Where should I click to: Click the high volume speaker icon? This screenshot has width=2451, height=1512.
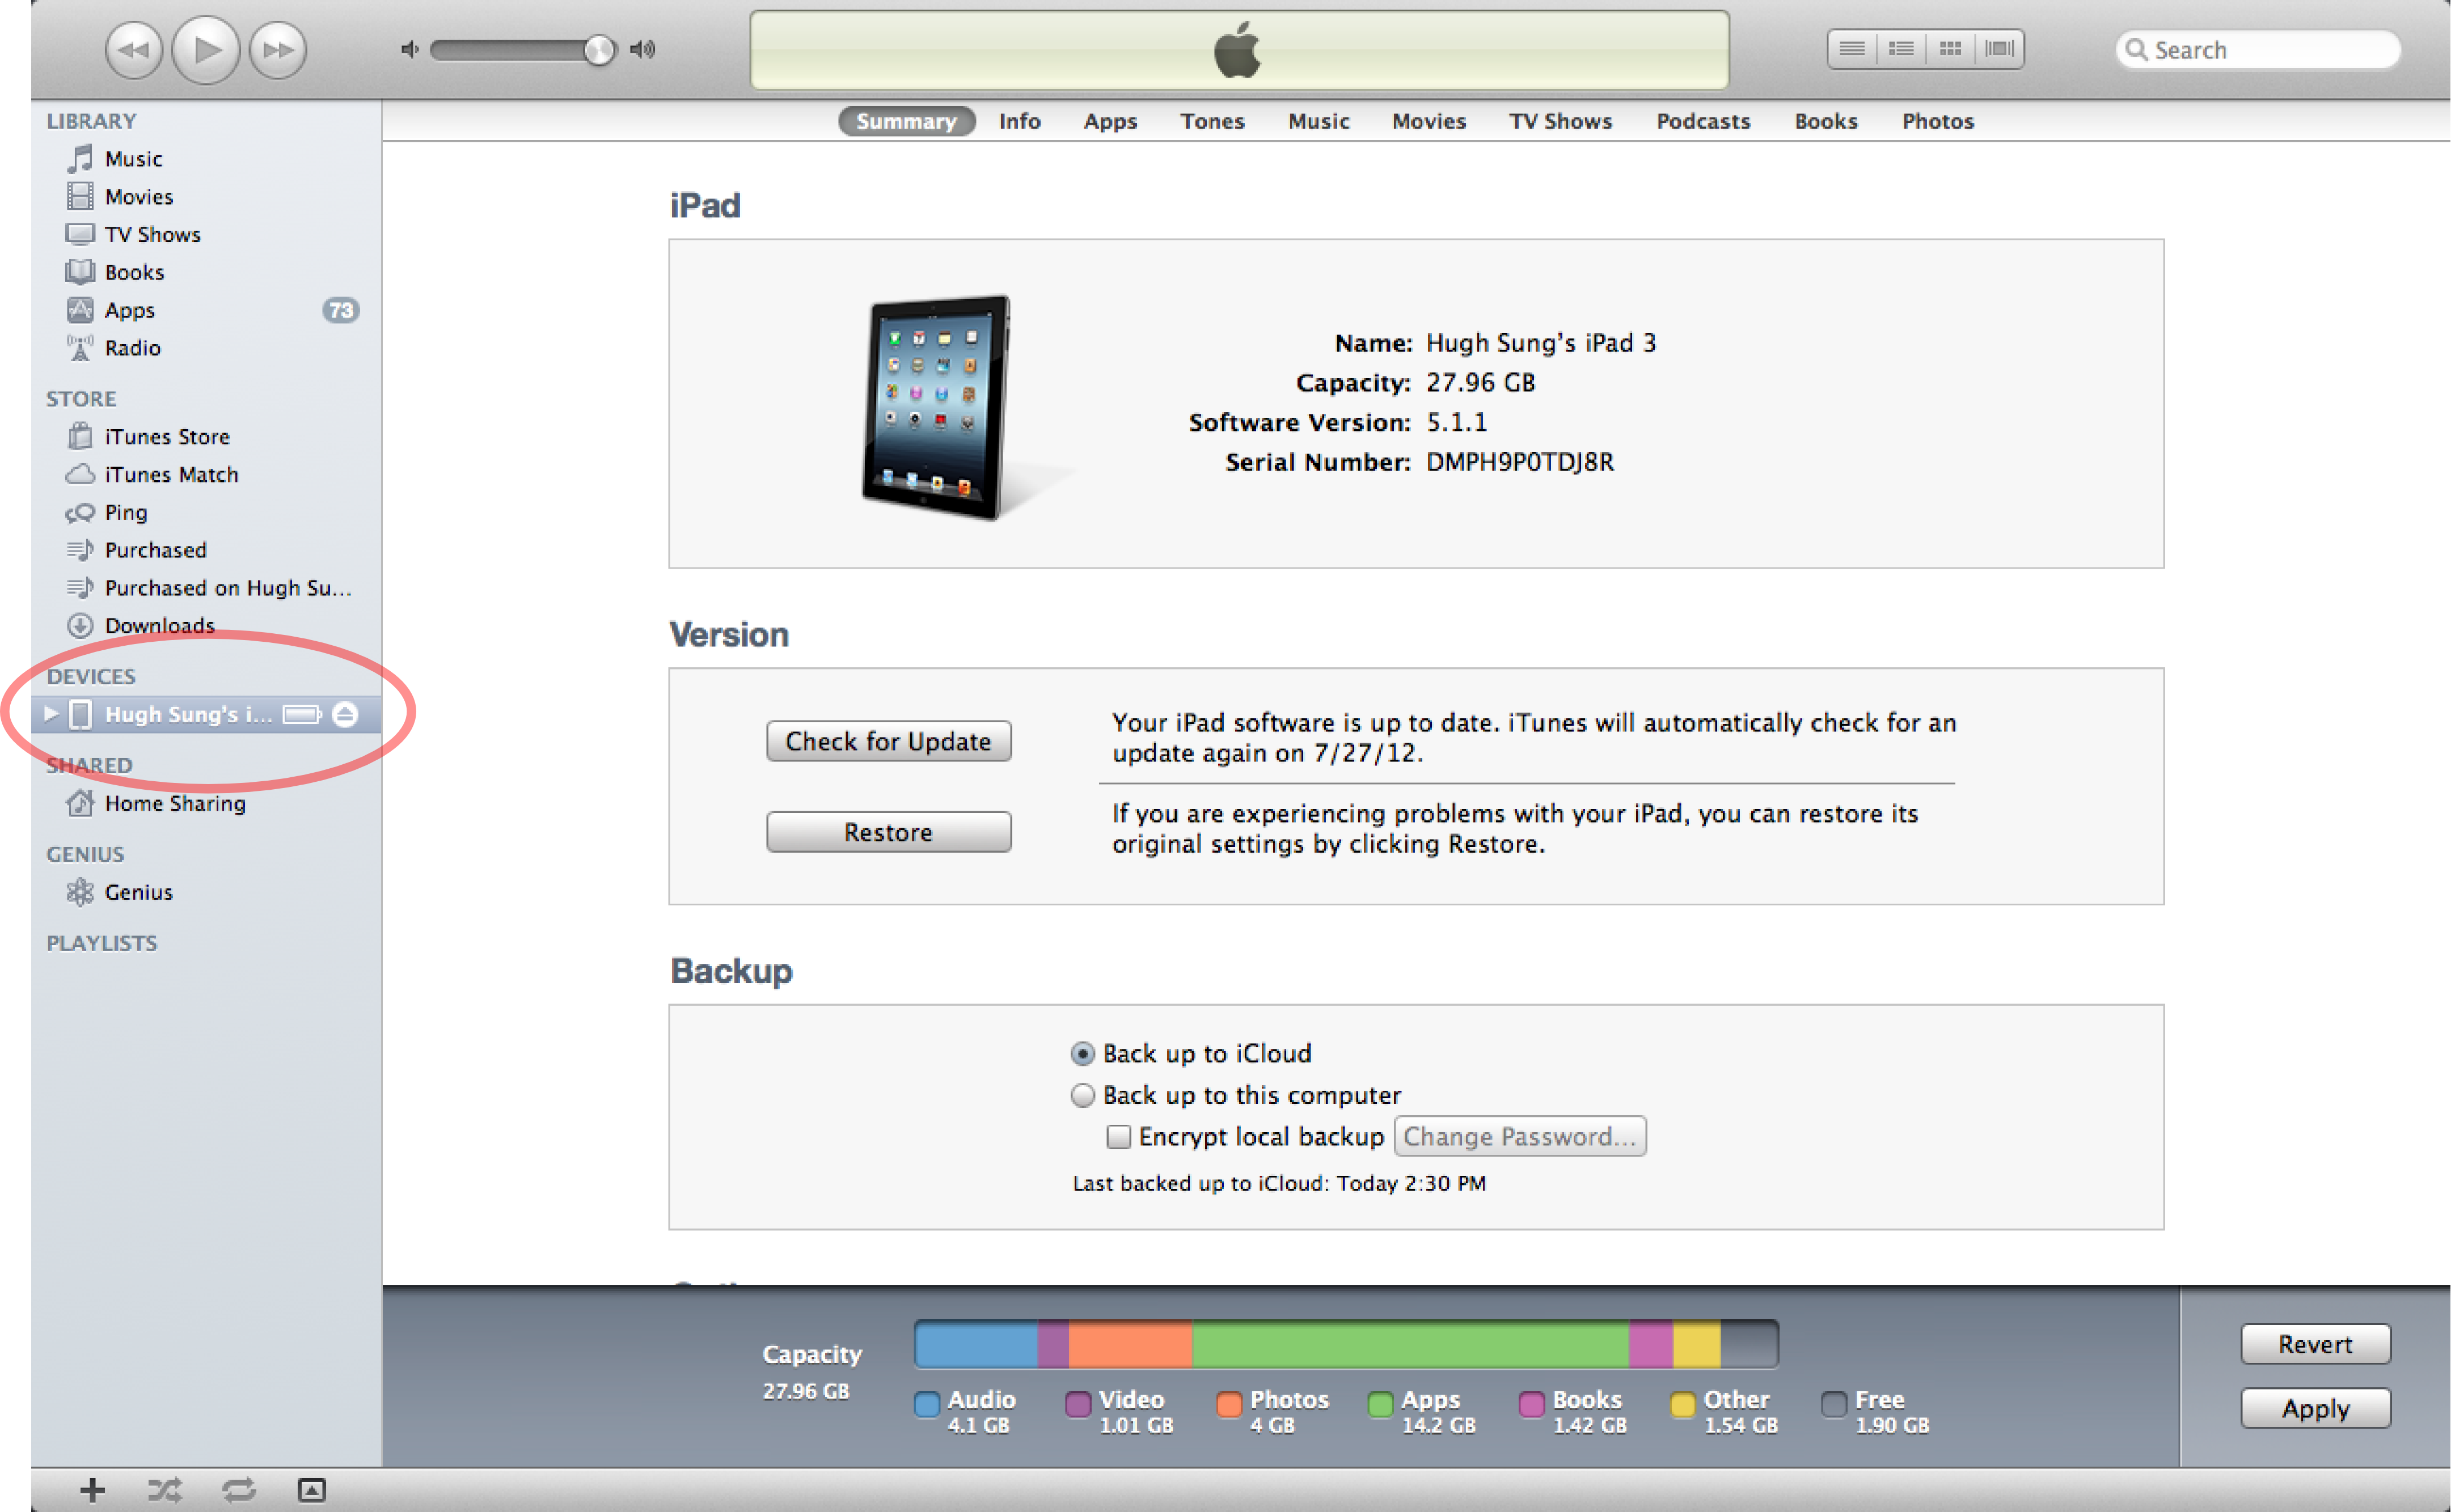point(643,49)
